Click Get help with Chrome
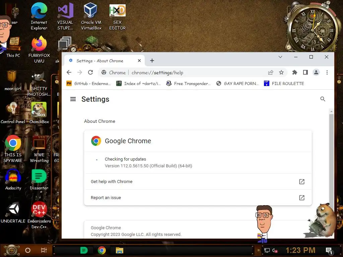The width and height of the screenshot is (343, 257). pos(198,182)
